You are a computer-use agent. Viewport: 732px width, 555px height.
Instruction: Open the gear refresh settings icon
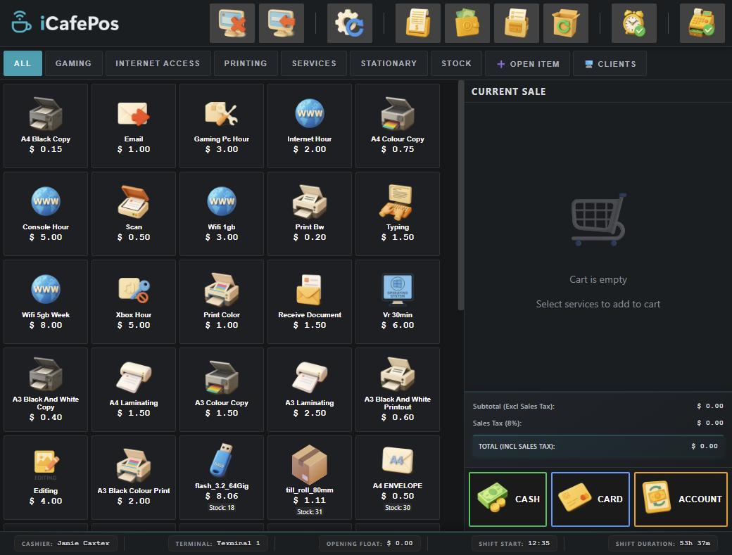(350, 23)
